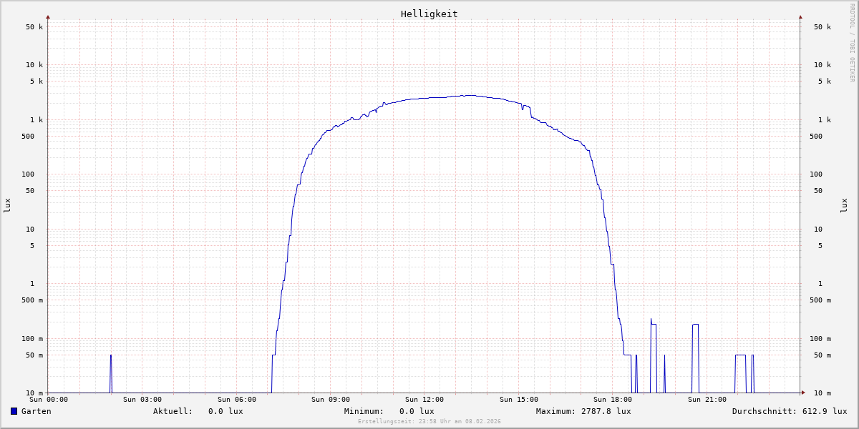The height and width of the screenshot is (429, 859).
Task: Click the red arrow atop the right y-axis
Action: click(x=800, y=16)
